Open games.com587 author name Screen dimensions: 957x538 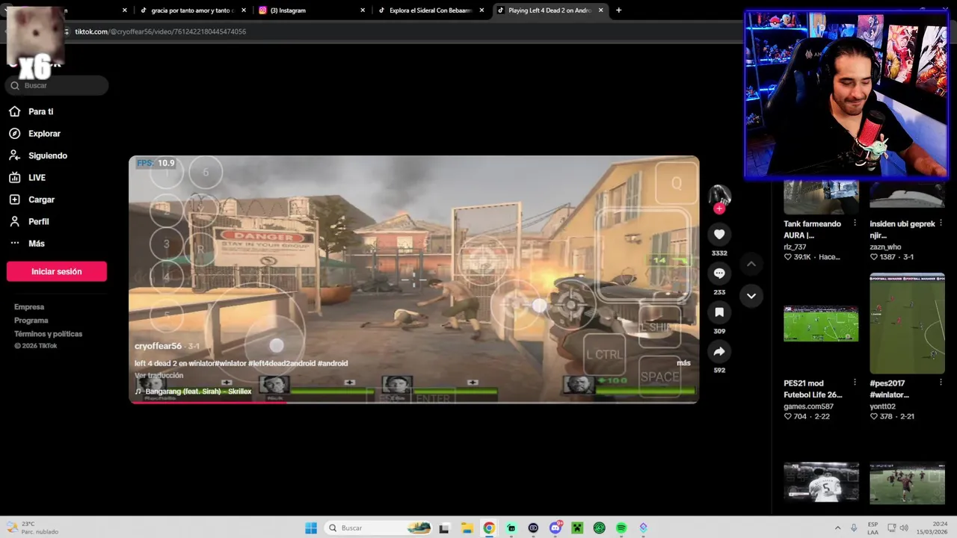(x=808, y=406)
